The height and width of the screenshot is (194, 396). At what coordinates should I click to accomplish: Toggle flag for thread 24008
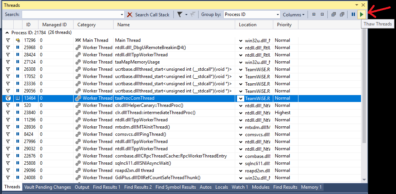coord(8,178)
